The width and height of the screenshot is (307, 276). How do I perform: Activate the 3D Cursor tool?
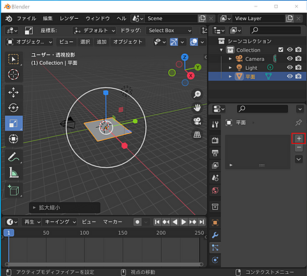click(14, 75)
